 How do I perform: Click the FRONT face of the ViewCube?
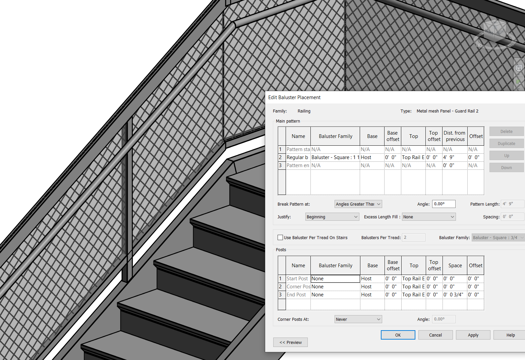[x=489, y=32]
